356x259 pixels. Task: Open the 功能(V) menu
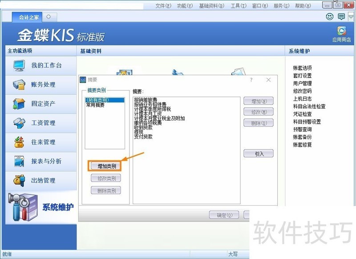185,6
